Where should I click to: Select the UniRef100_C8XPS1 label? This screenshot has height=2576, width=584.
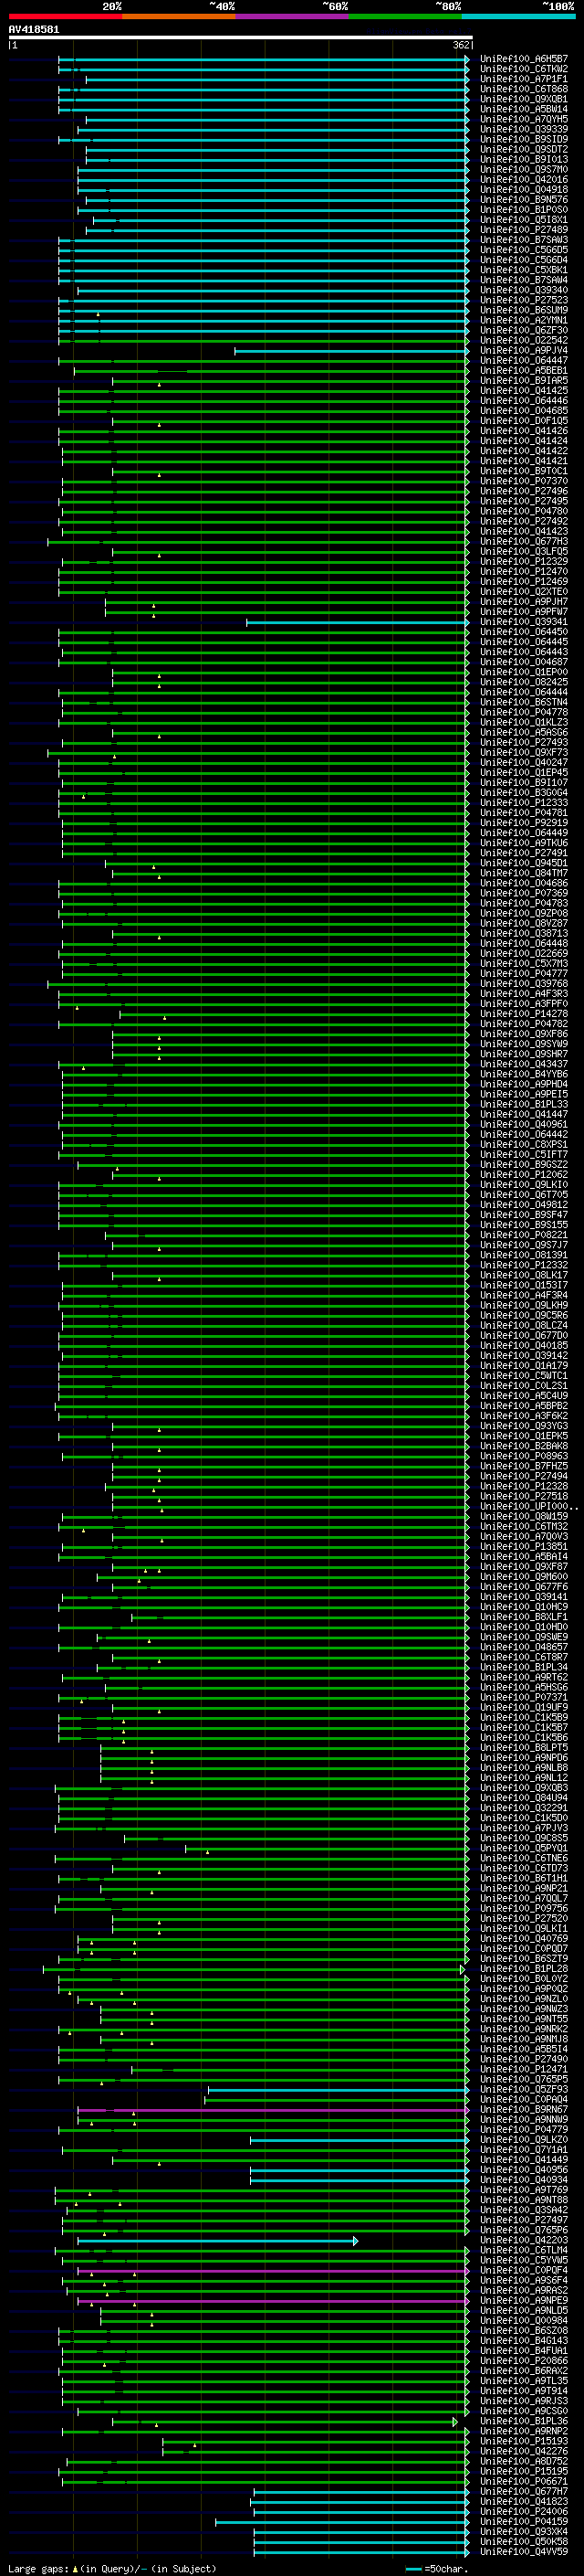523,1144
